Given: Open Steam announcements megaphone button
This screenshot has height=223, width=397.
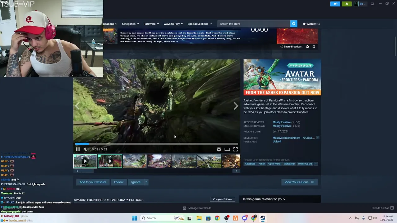Looking at the screenshot, I should [335, 4].
